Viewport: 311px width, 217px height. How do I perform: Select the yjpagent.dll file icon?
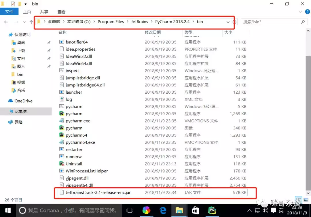62,178
